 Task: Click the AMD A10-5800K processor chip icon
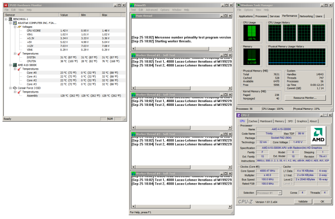tap(15, 64)
